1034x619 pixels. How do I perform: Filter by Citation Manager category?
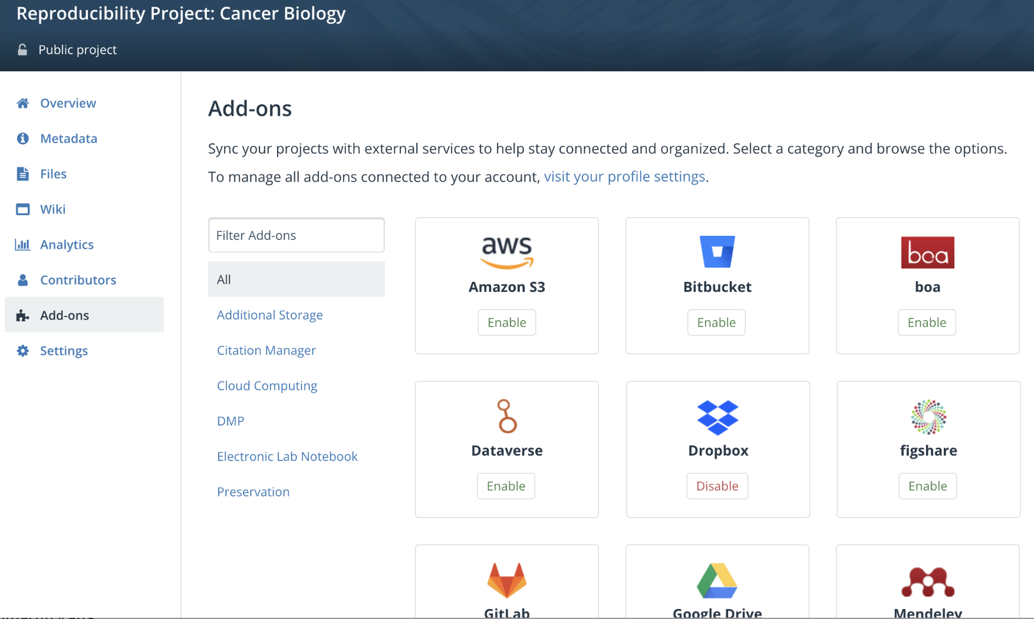tap(266, 350)
